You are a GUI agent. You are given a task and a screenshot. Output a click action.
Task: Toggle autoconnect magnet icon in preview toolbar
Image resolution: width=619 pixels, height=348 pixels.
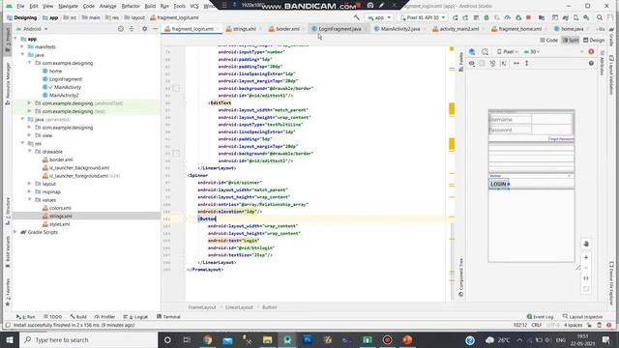(x=492, y=63)
